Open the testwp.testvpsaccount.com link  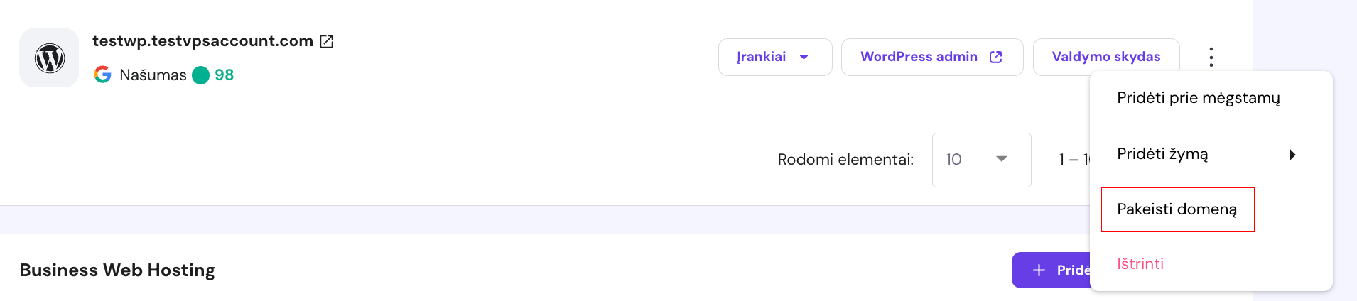pos(202,41)
